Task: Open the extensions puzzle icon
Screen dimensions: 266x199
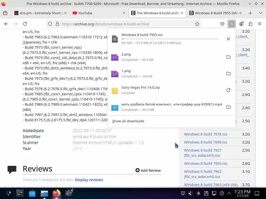Action: tap(250, 24)
